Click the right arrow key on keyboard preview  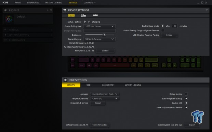[174, 65]
